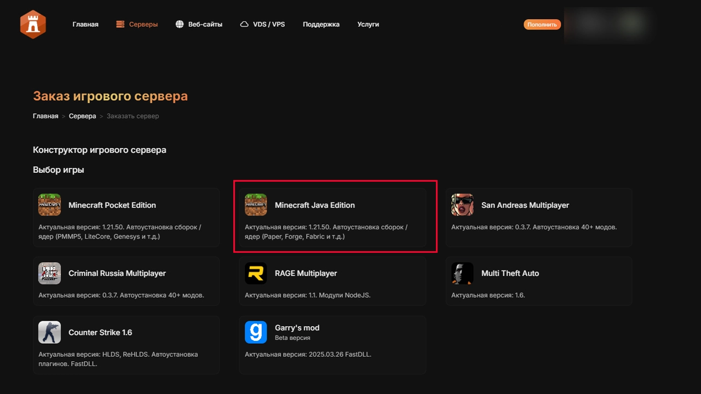Open the Главная navigation item
Image resolution: width=701 pixels, height=394 pixels.
click(85, 24)
